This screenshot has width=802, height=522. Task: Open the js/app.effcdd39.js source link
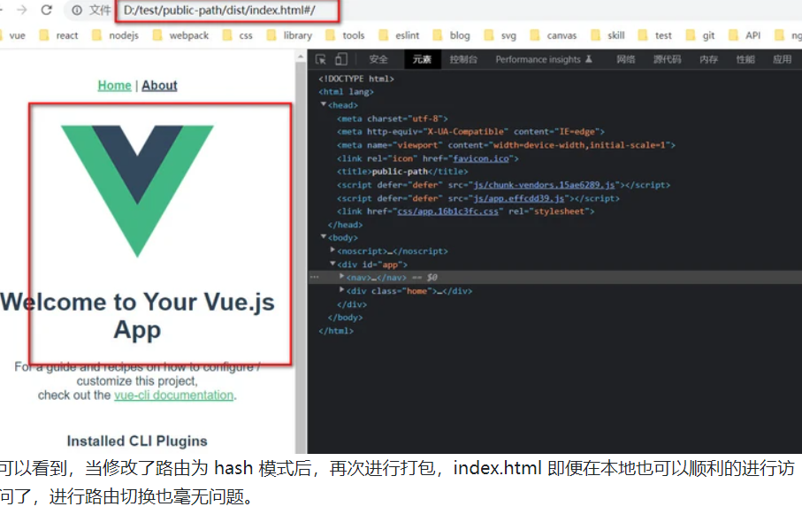(x=519, y=198)
